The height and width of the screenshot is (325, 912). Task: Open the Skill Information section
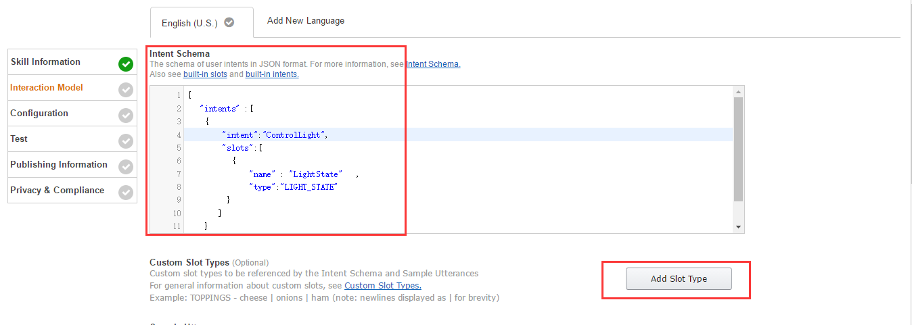click(45, 62)
